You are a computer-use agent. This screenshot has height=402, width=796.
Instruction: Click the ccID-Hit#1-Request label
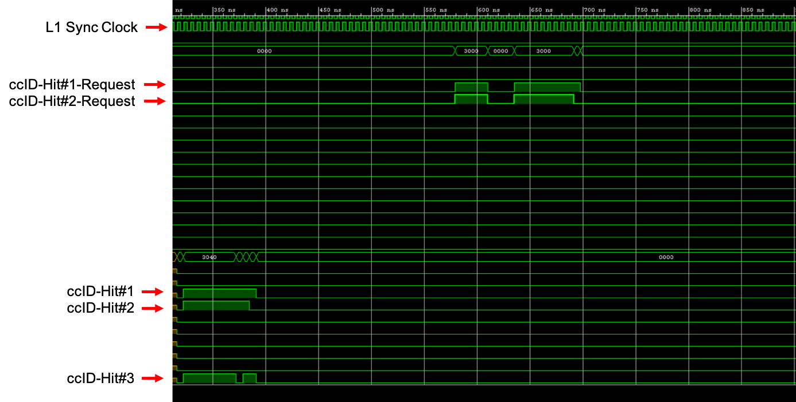click(x=72, y=85)
